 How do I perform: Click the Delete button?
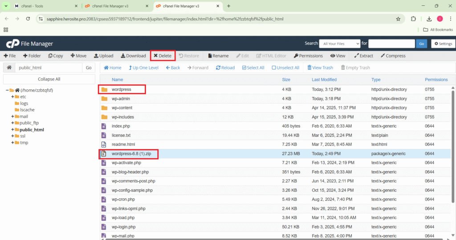tap(163, 56)
